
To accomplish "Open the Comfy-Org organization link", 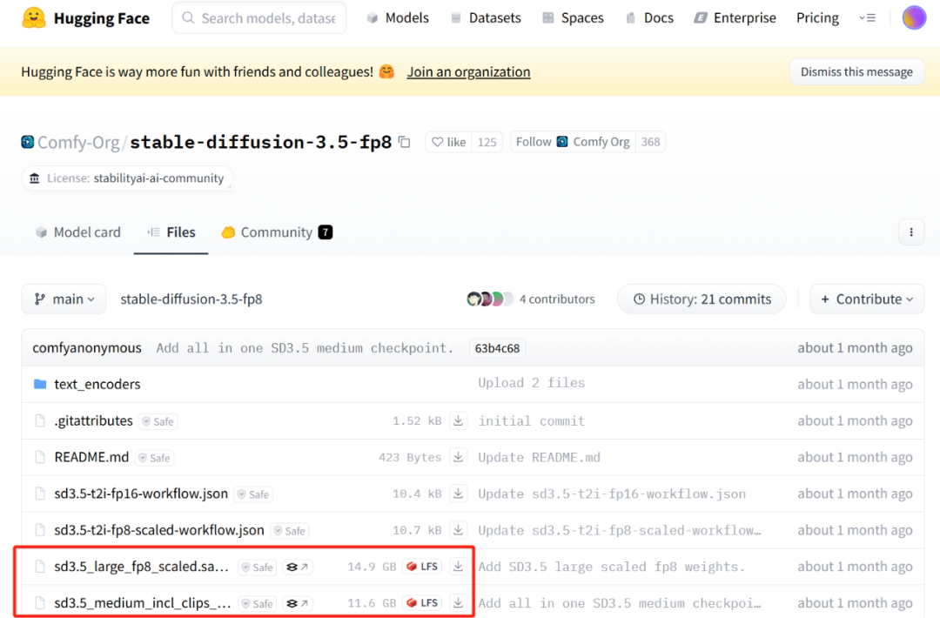I will point(78,142).
